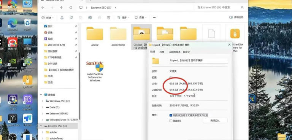Expand the adobeTemp subfolder in tree

(x=43, y=138)
